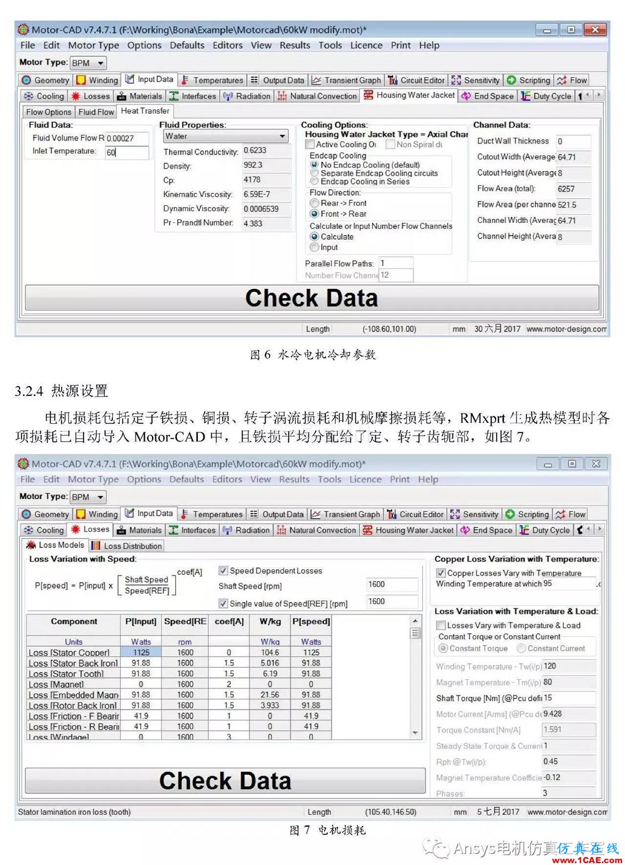Viewport: 625px width, 865px height.
Task: Click www.motor-design.com link in top status bar
Action: [567, 329]
